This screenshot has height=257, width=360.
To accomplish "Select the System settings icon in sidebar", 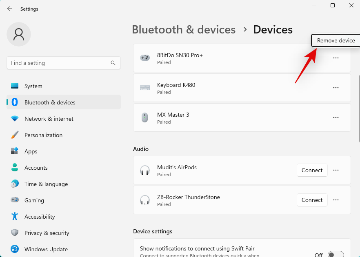I will pos(15,86).
